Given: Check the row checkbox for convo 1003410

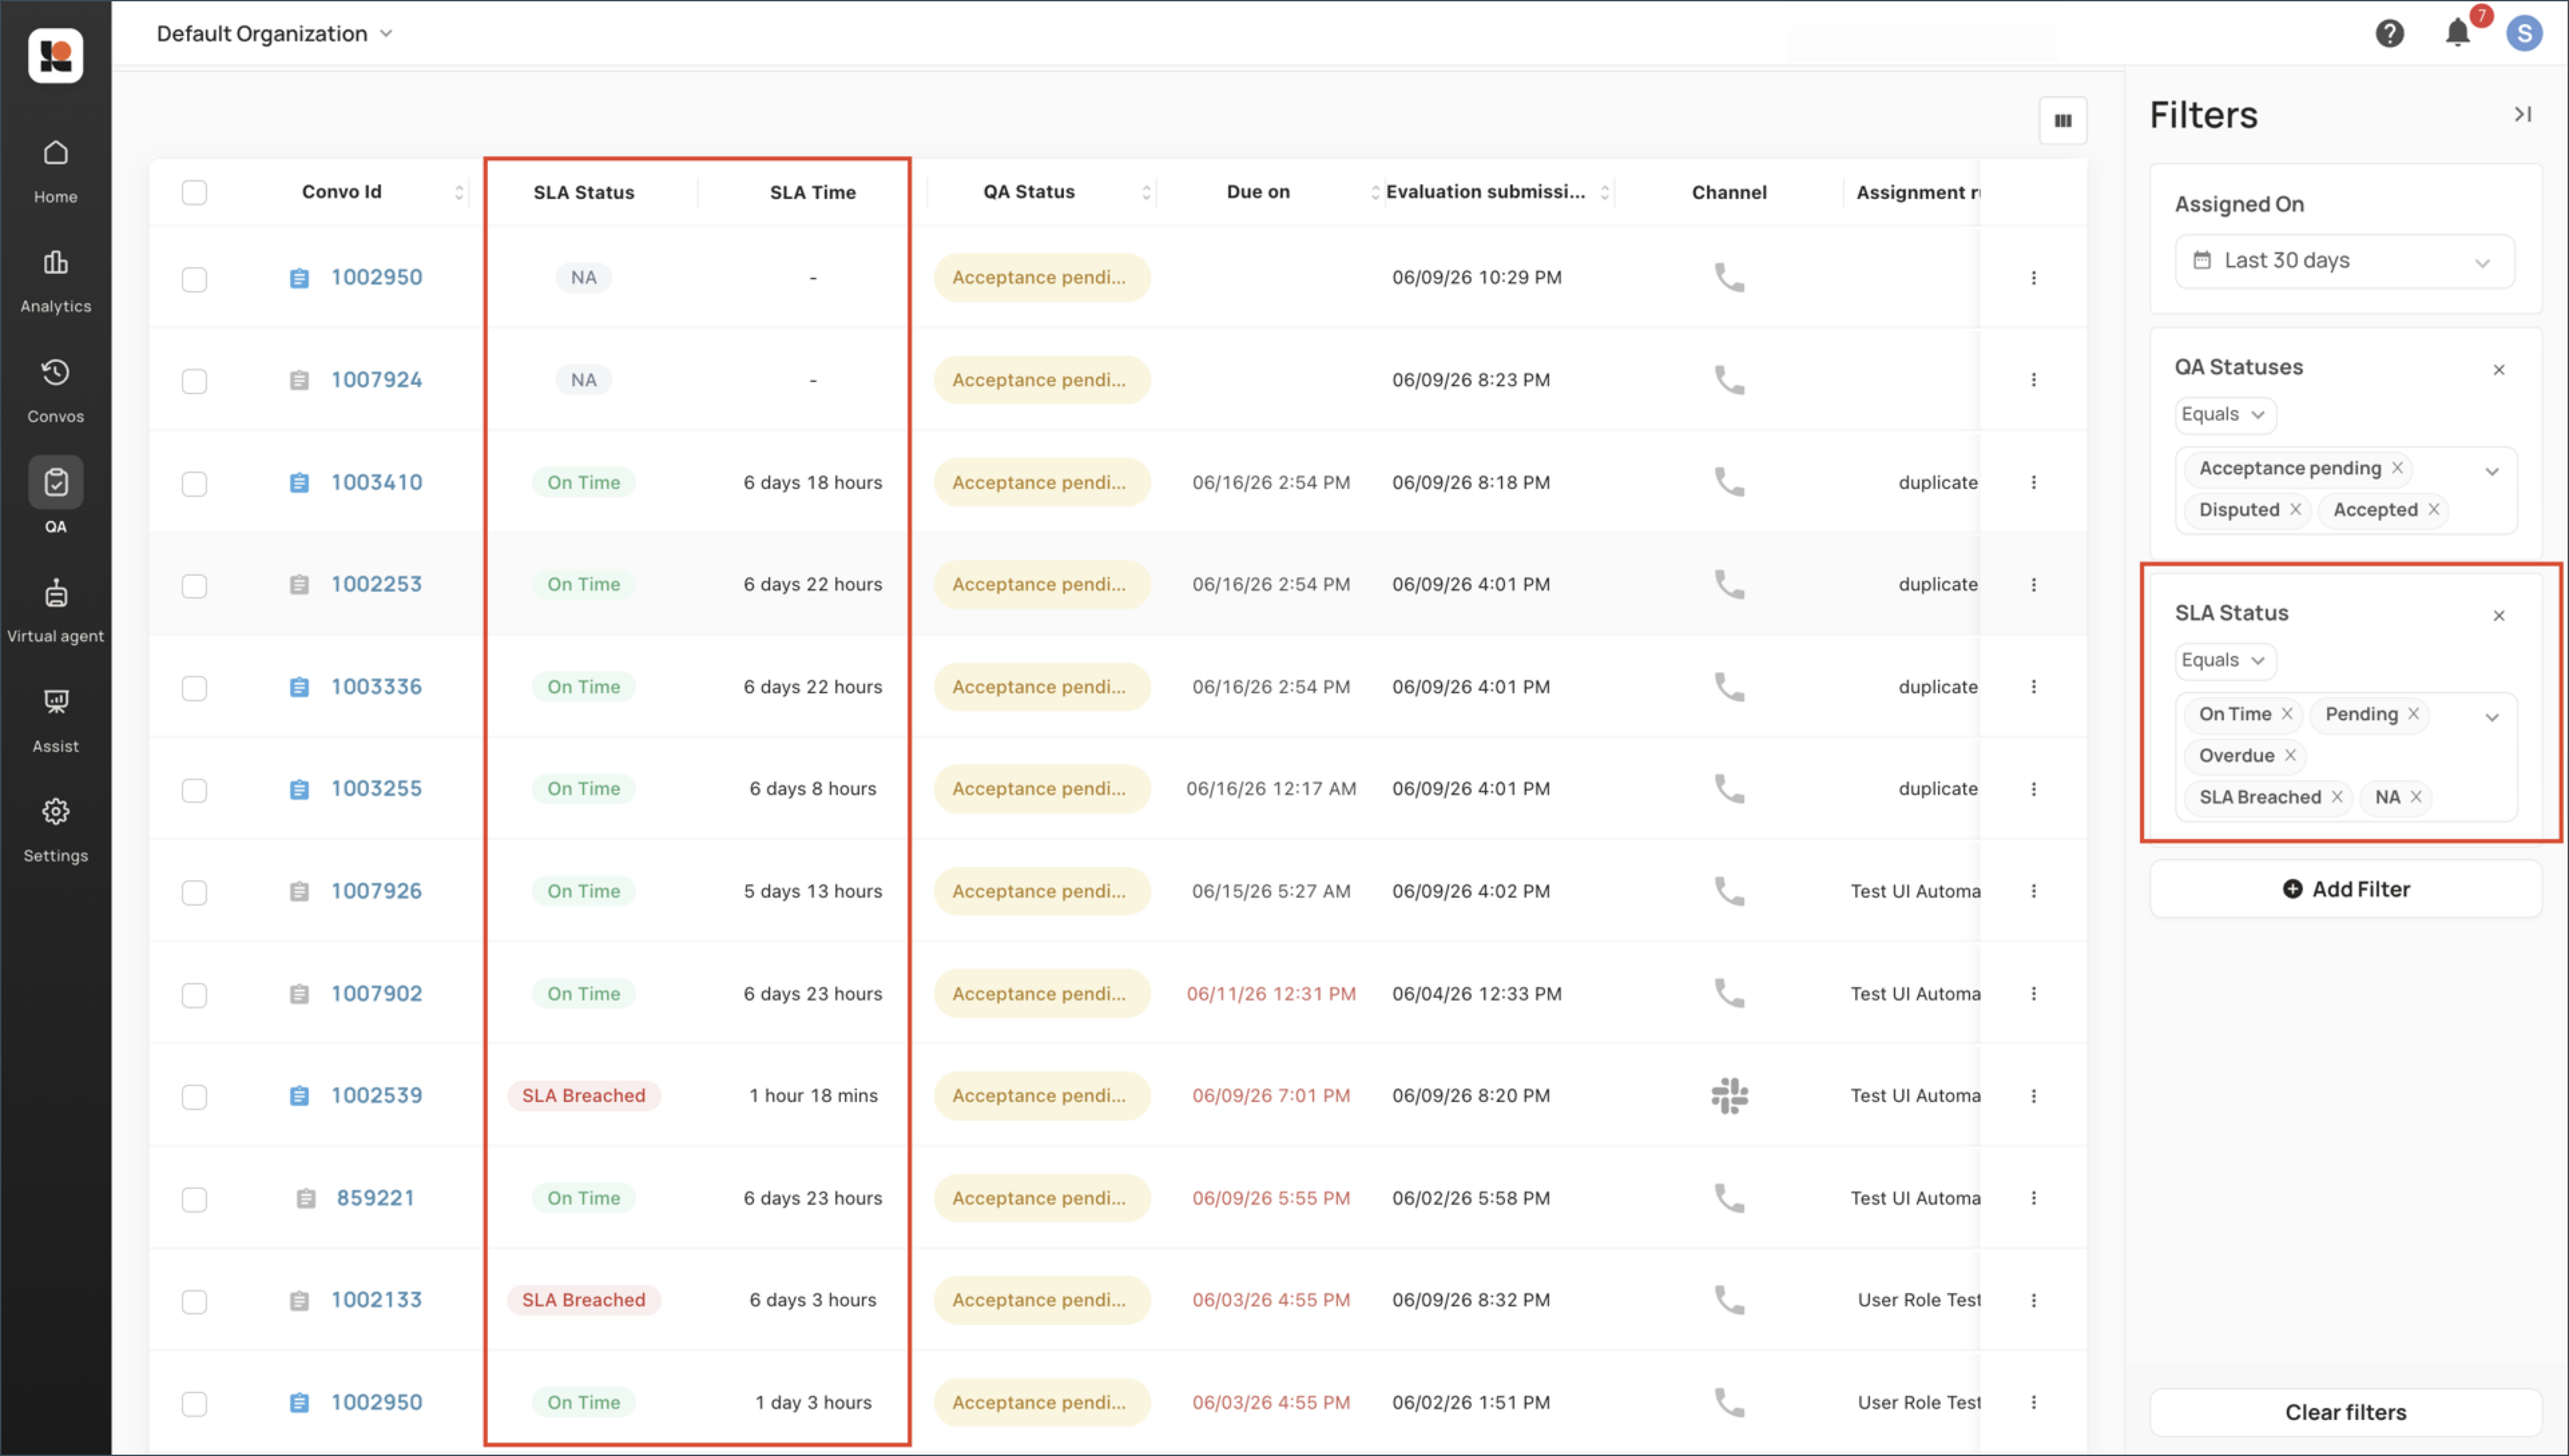Looking at the screenshot, I should (194, 484).
